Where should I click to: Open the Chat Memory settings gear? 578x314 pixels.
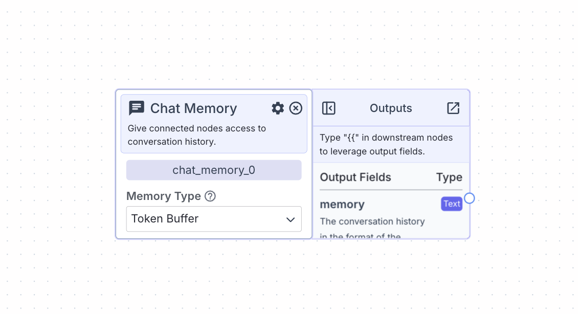pyautogui.click(x=278, y=108)
